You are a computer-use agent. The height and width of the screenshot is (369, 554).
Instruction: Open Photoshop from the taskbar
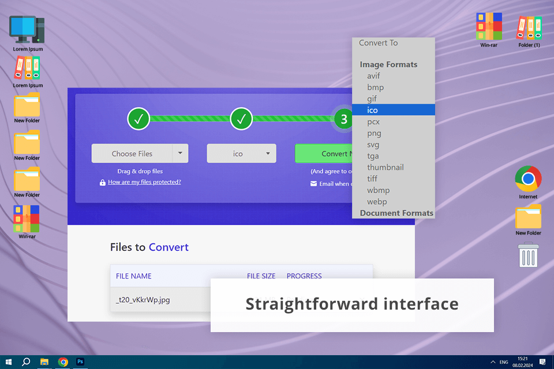pos(80,362)
